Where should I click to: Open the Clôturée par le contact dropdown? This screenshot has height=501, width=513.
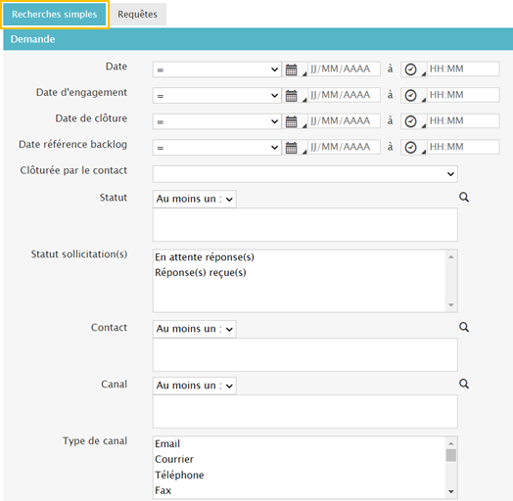click(304, 174)
